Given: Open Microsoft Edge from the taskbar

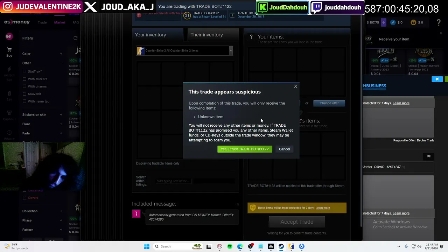Looking at the screenshot, I should (240, 246).
